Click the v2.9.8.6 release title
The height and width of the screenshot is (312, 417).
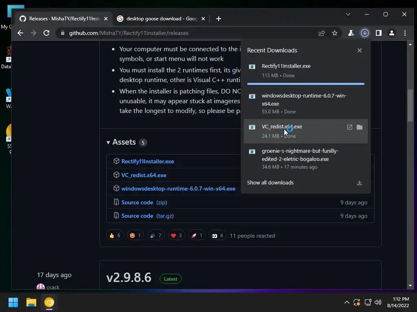tap(129, 278)
